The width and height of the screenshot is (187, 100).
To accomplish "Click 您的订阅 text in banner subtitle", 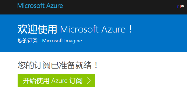I will [x=28, y=41].
